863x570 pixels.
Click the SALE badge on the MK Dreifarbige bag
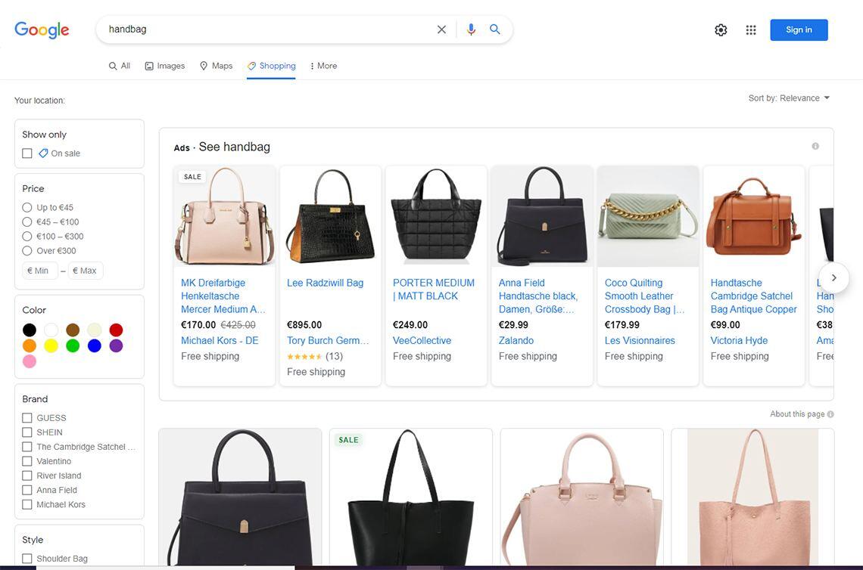192,177
